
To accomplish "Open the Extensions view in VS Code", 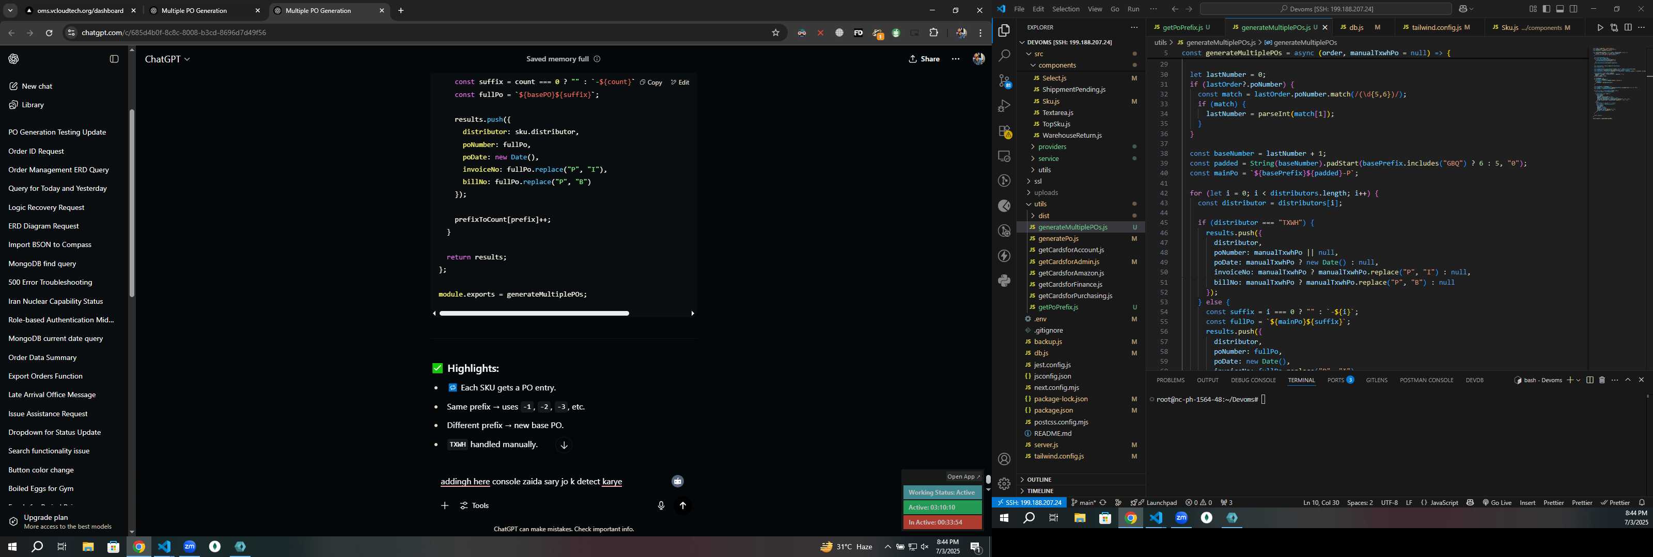I will 1004,132.
